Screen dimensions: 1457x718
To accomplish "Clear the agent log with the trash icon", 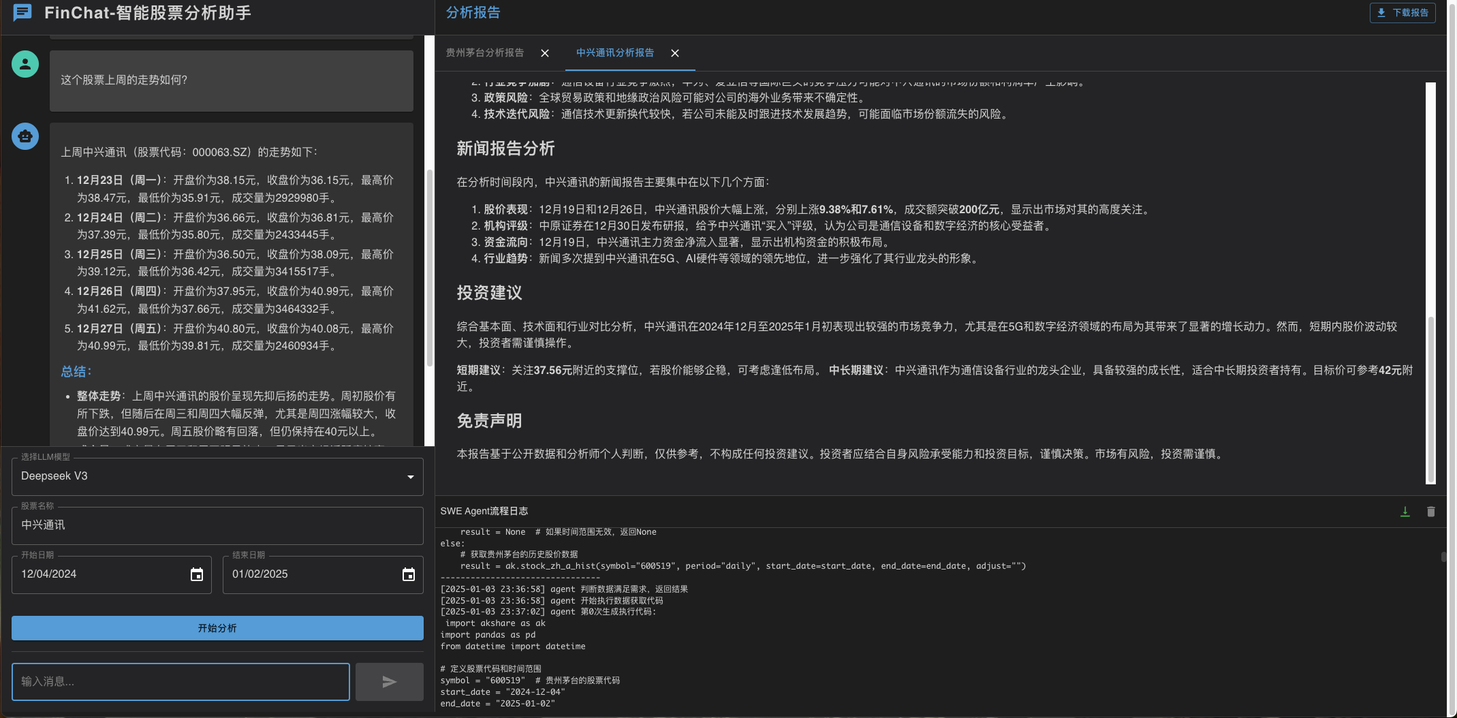I will click(x=1430, y=512).
